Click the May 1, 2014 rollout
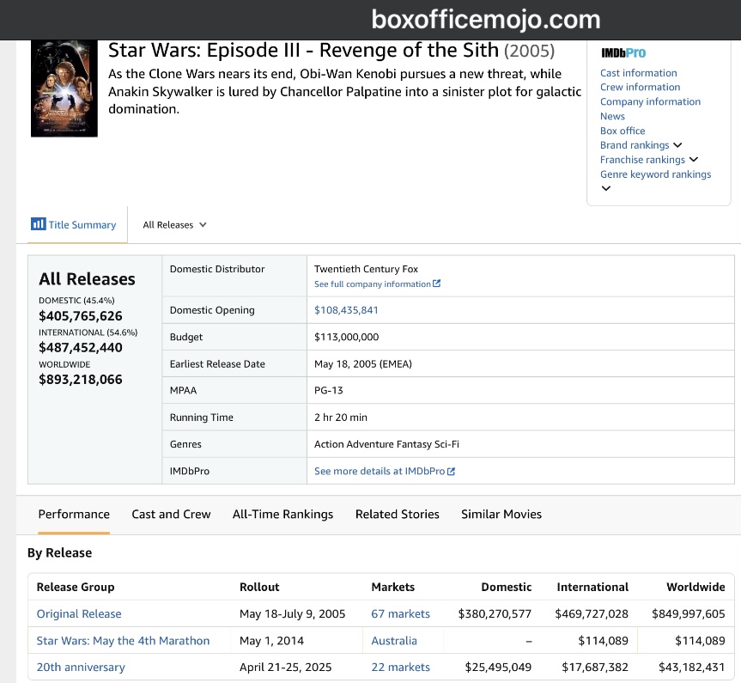This screenshot has height=683, width=741. pyautogui.click(x=271, y=640)
